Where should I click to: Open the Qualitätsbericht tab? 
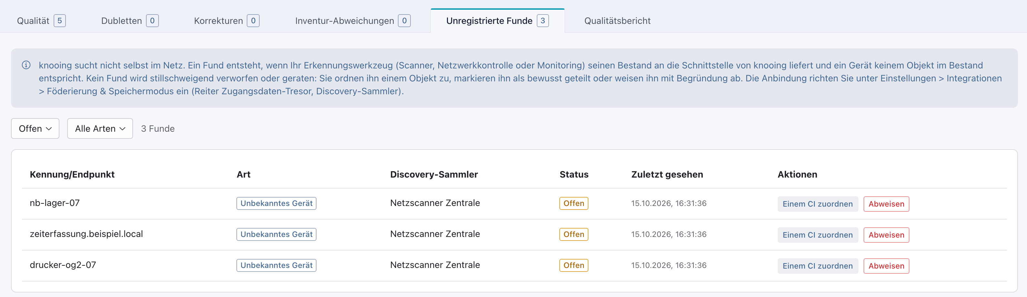[617, 21]
